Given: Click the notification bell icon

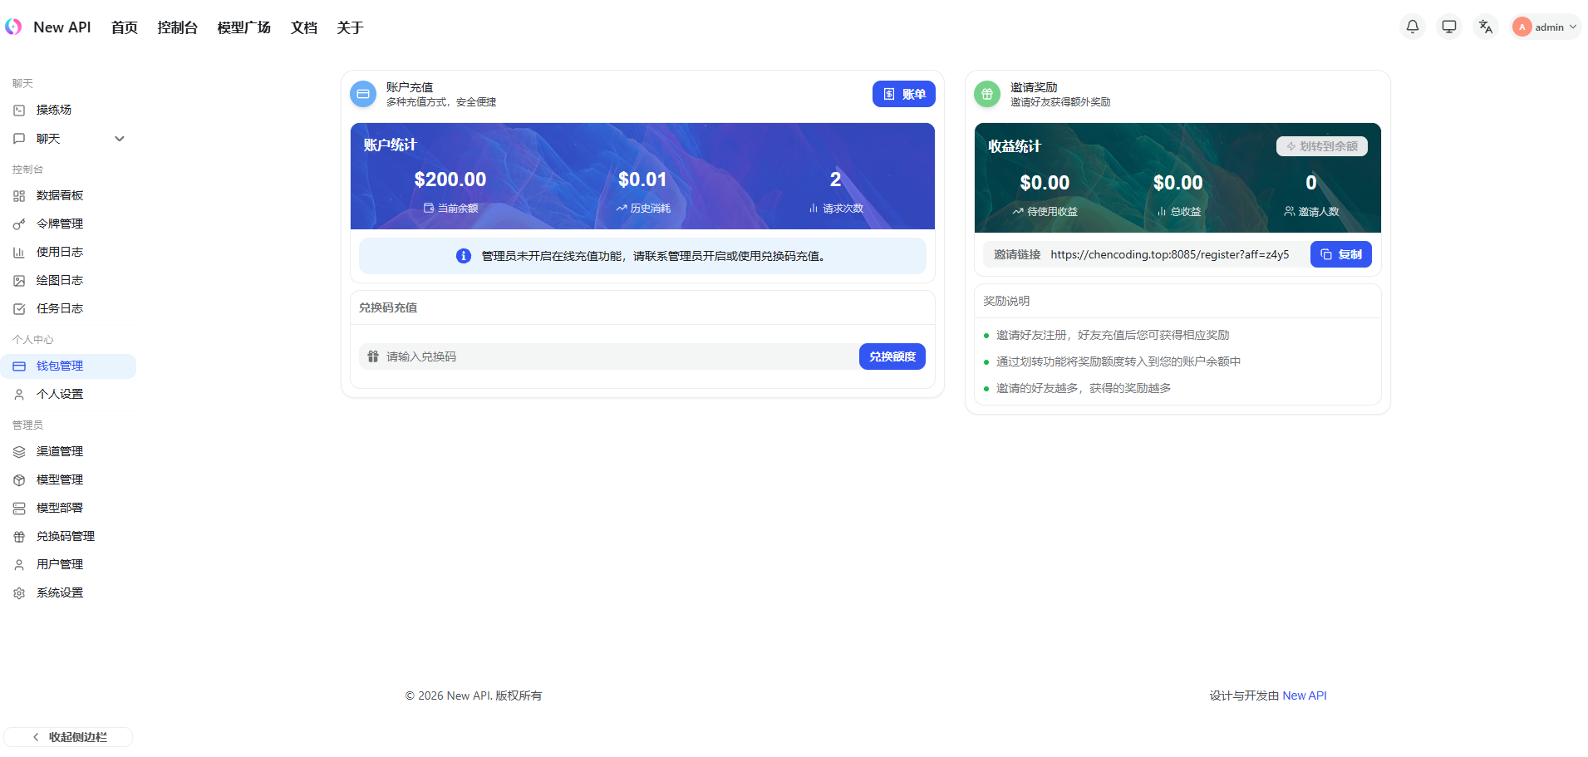Looking at the screenshot, I should [1412, 27].
